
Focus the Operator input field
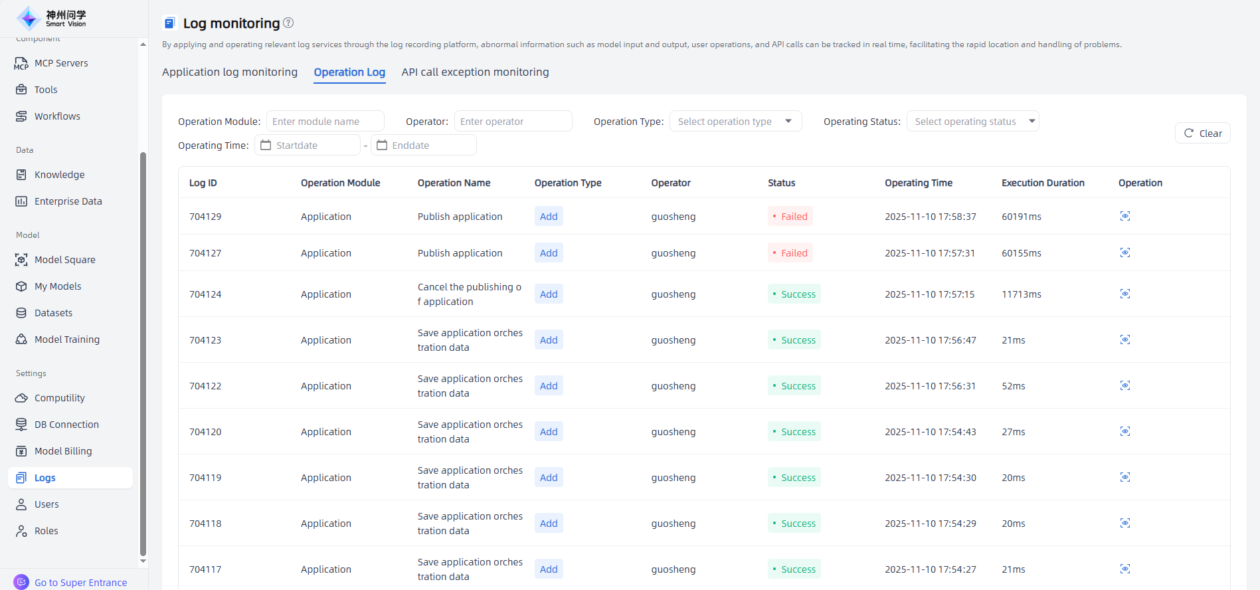pyautogui.click(x=513, y=122)
